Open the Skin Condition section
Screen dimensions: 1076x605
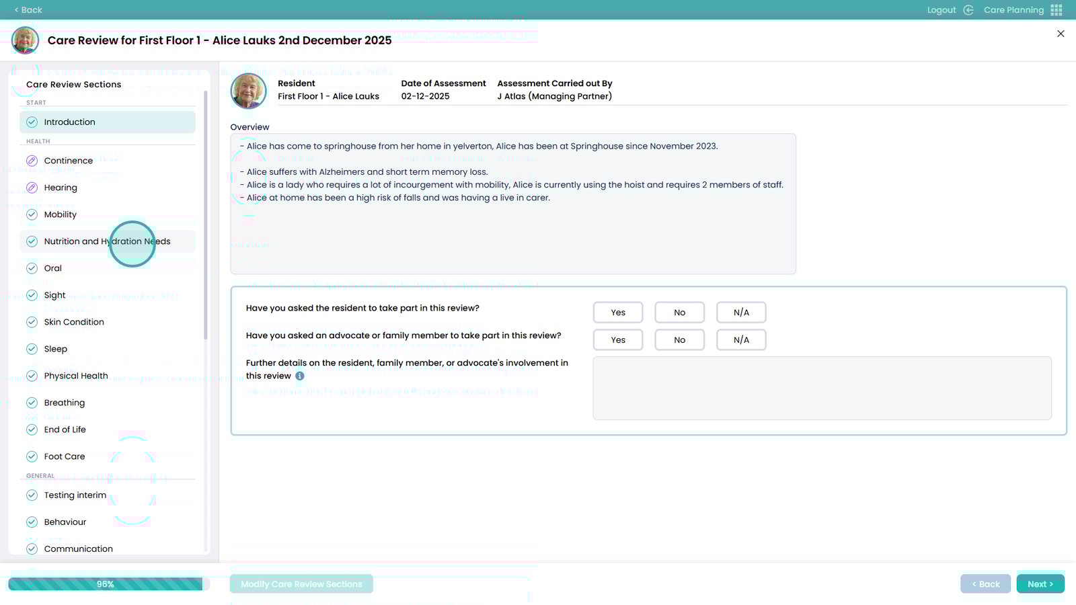[x=74, y=322]
